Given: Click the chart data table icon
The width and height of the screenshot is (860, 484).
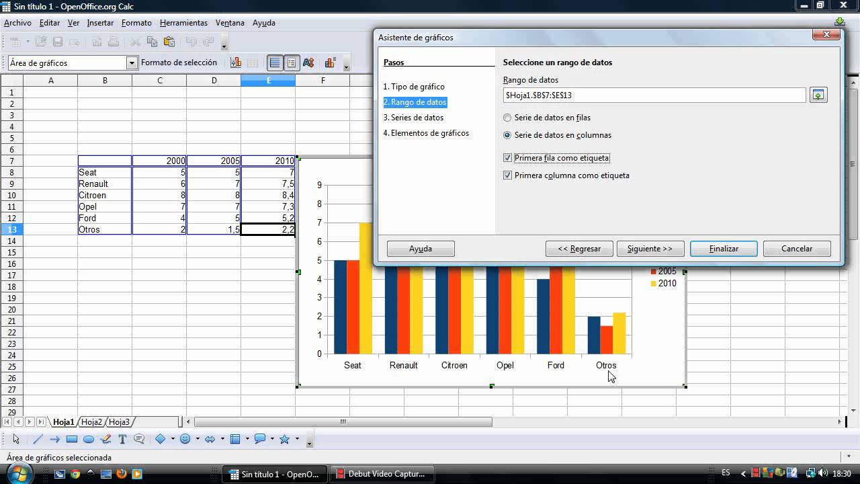Looking at the screenshot, I should [x=253, y=63].
